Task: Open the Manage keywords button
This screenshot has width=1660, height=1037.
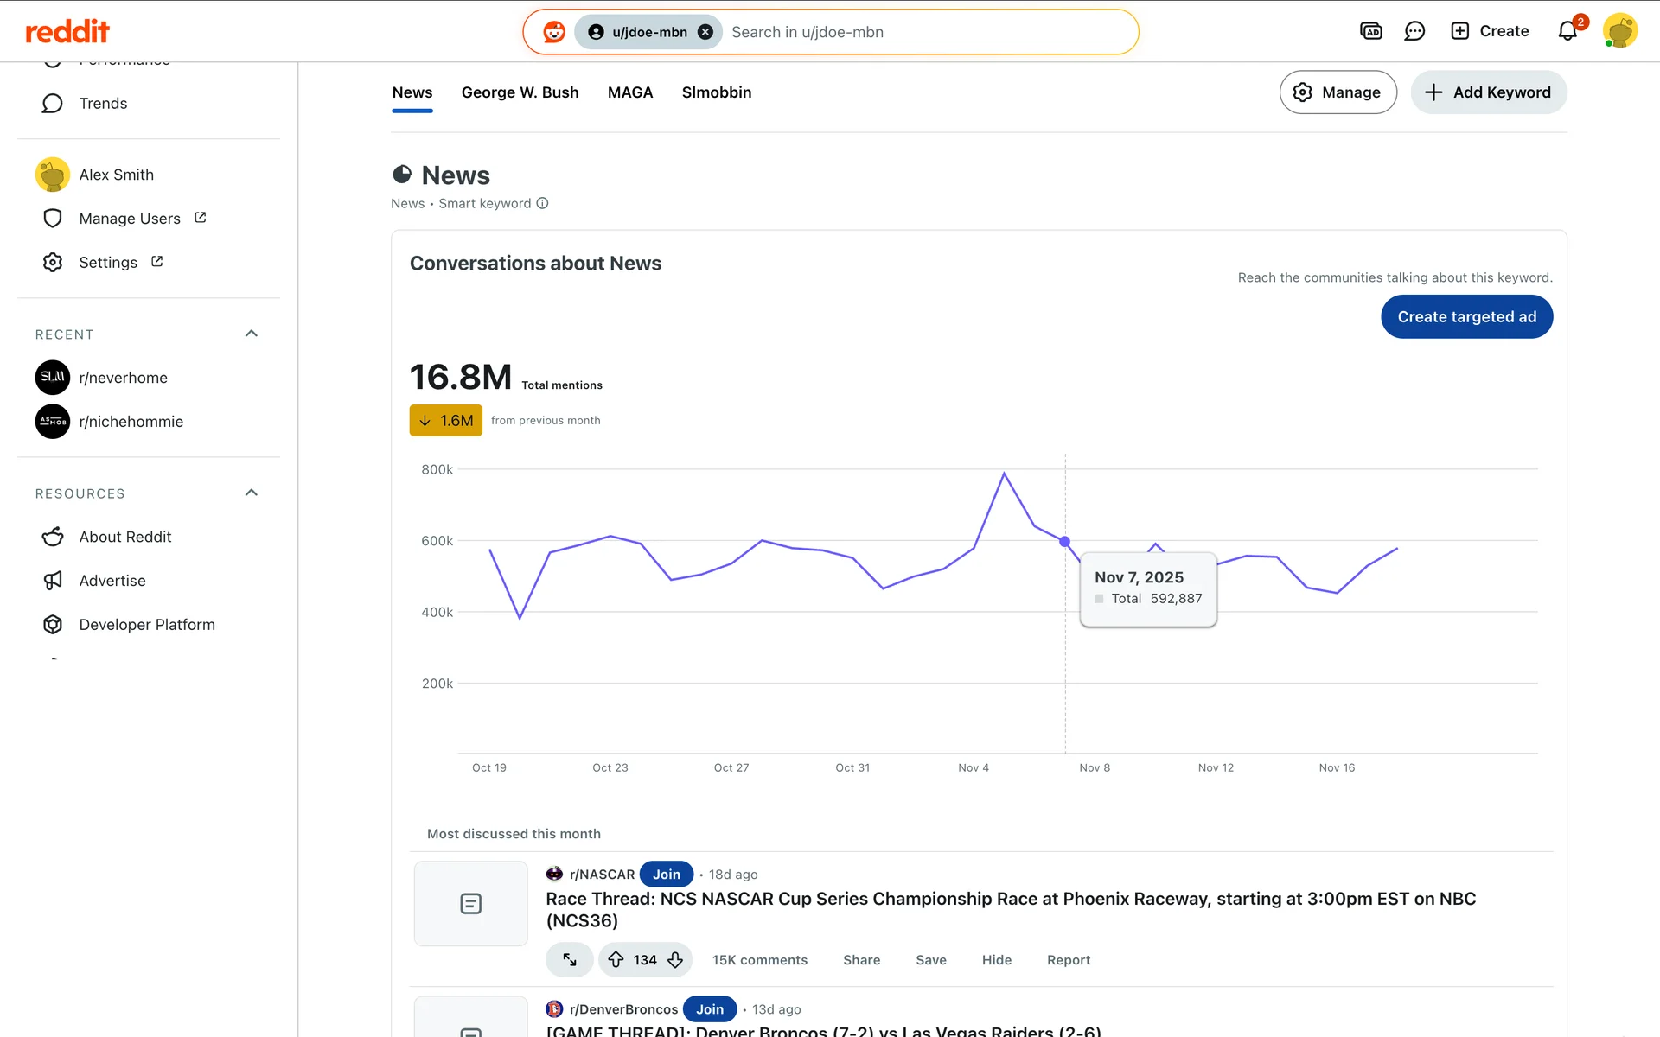Action: click(x=1338, y=92)
